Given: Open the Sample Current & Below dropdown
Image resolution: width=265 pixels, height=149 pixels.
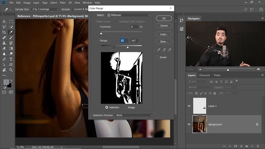Looking at the screenshot, I should click(80, 9).
